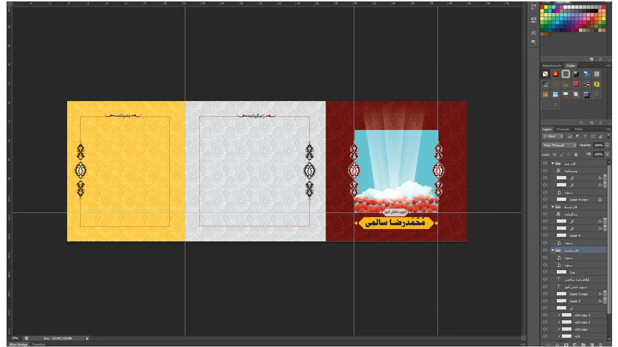Click the lock position icon
This screenshot has height=347, width=618.
coord(569,155)
